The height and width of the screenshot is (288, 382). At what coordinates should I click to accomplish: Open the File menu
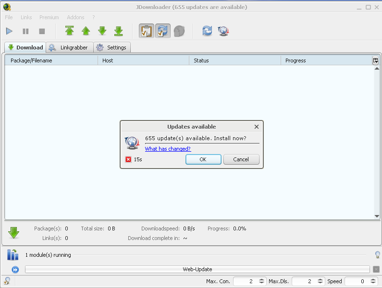click(9, 17)
